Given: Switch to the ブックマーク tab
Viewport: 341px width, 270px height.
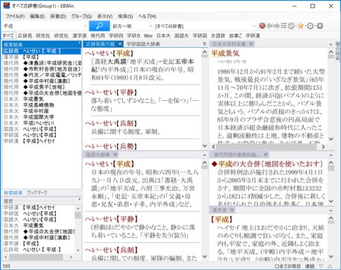Looking at the screenshot, I should point(37,193).
